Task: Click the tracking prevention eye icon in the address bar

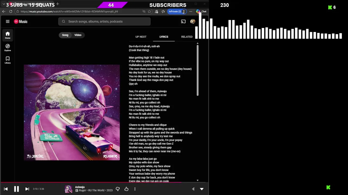Action: [144, 11]
